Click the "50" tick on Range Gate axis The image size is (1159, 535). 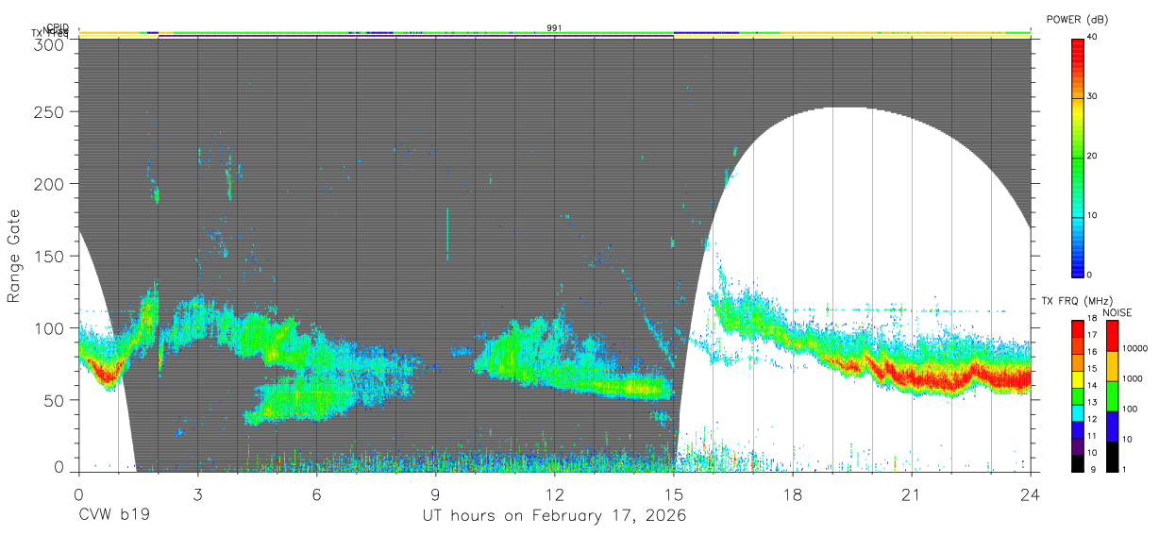click(54, 400)
